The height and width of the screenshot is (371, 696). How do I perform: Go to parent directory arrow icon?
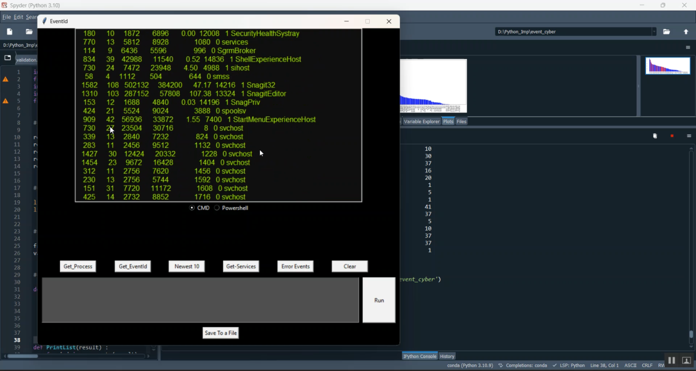pyautogui.click(x=686, y=32)
